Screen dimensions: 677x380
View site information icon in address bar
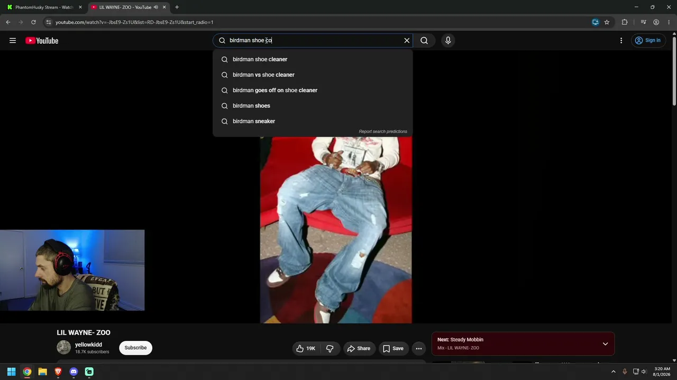point(48,22)
